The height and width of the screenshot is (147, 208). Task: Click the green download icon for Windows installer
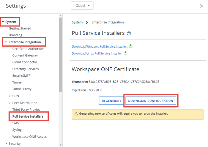[131, 46]
